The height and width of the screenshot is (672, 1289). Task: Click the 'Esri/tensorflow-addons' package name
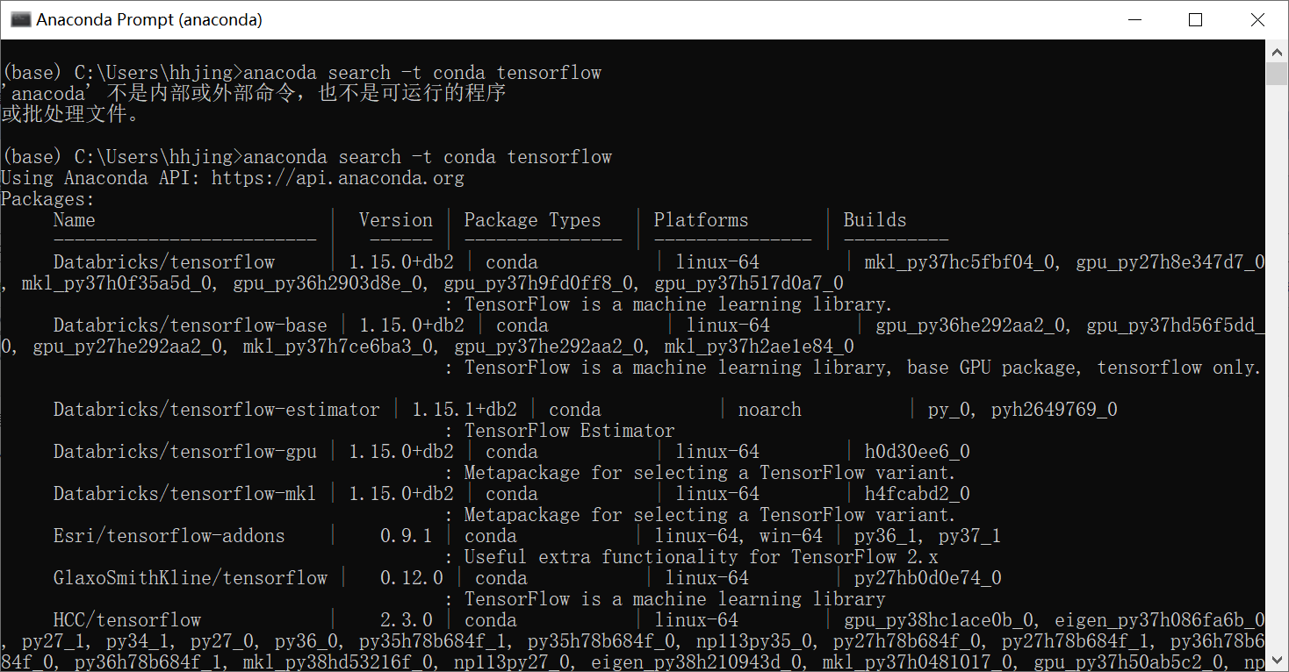[169, 536]
